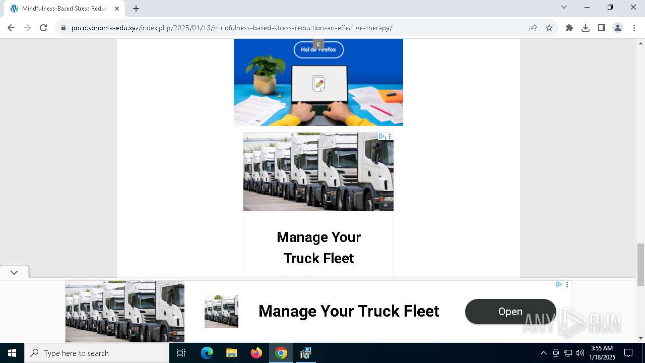Open the tab search dropdown chevron

564,7
